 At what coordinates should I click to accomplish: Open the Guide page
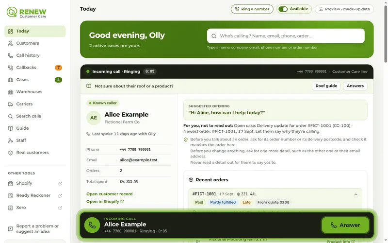coord(35,128)
